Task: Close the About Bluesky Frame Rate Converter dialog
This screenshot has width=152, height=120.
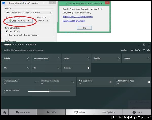Action: click(107, 3)
